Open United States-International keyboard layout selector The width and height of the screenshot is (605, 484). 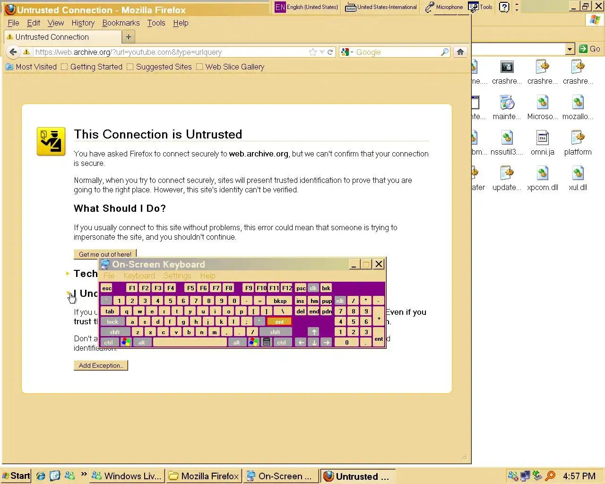pos(381,7)
